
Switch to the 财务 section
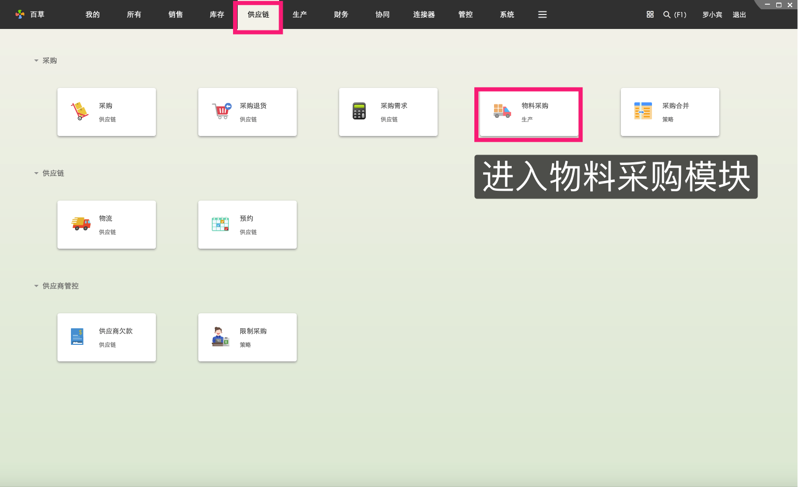[x=341, y=14]
